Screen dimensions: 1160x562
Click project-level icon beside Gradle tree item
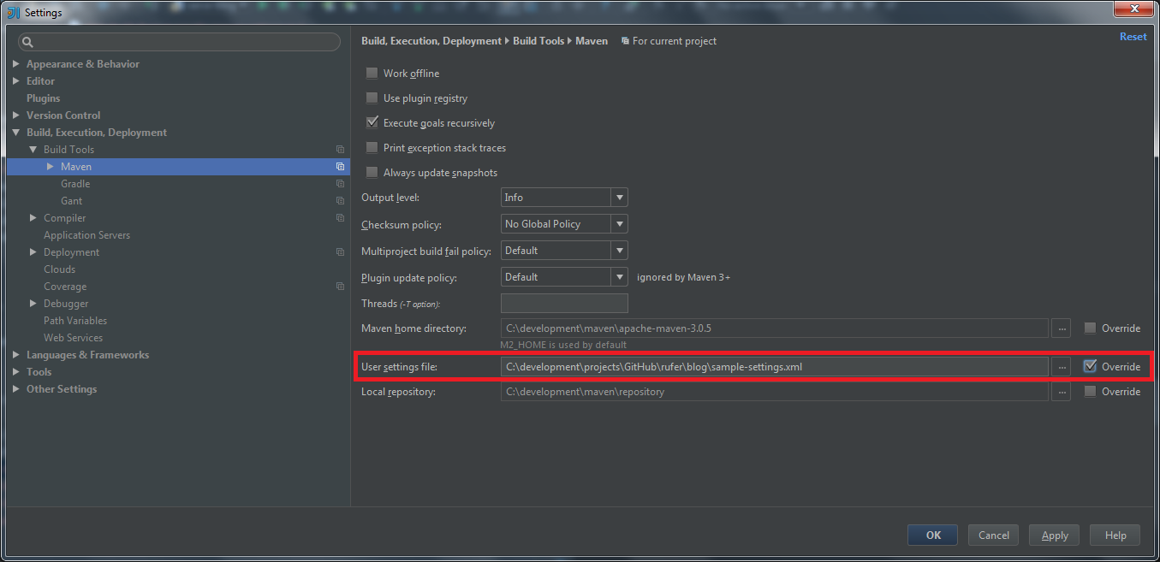(340, 184)
